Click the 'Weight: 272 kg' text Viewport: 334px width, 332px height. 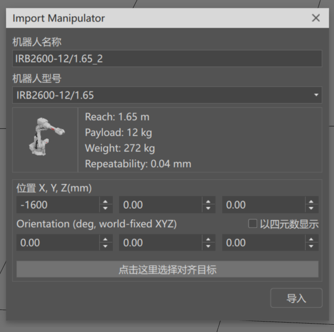120,148
